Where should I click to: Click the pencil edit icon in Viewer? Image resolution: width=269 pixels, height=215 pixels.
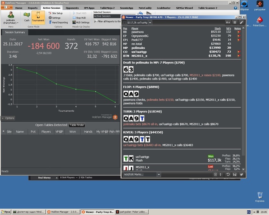(x=241, y=23)
